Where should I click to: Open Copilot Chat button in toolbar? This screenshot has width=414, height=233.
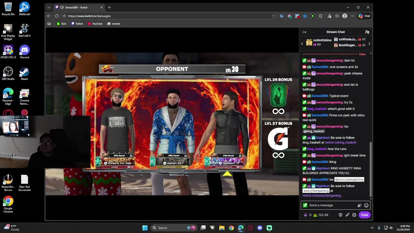click(x=364, y=16)
